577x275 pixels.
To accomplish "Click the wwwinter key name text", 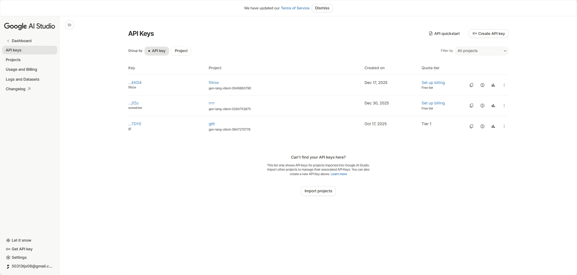I will 135,108.
